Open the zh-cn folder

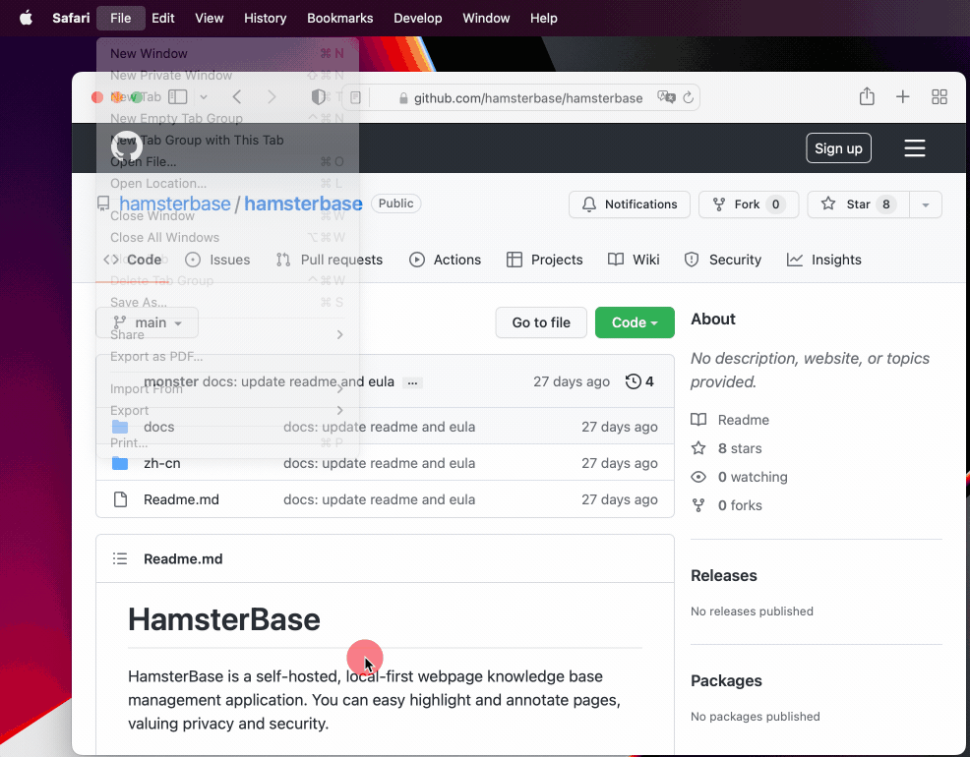(x=161, y=463)
